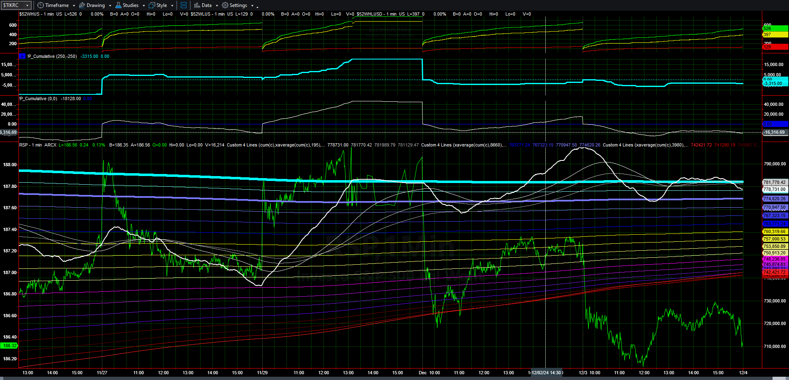The height and width of the screenshot is (380, 789).
Task: Expand the Studies dropdown arrow
Action: [x=144, y=6]
